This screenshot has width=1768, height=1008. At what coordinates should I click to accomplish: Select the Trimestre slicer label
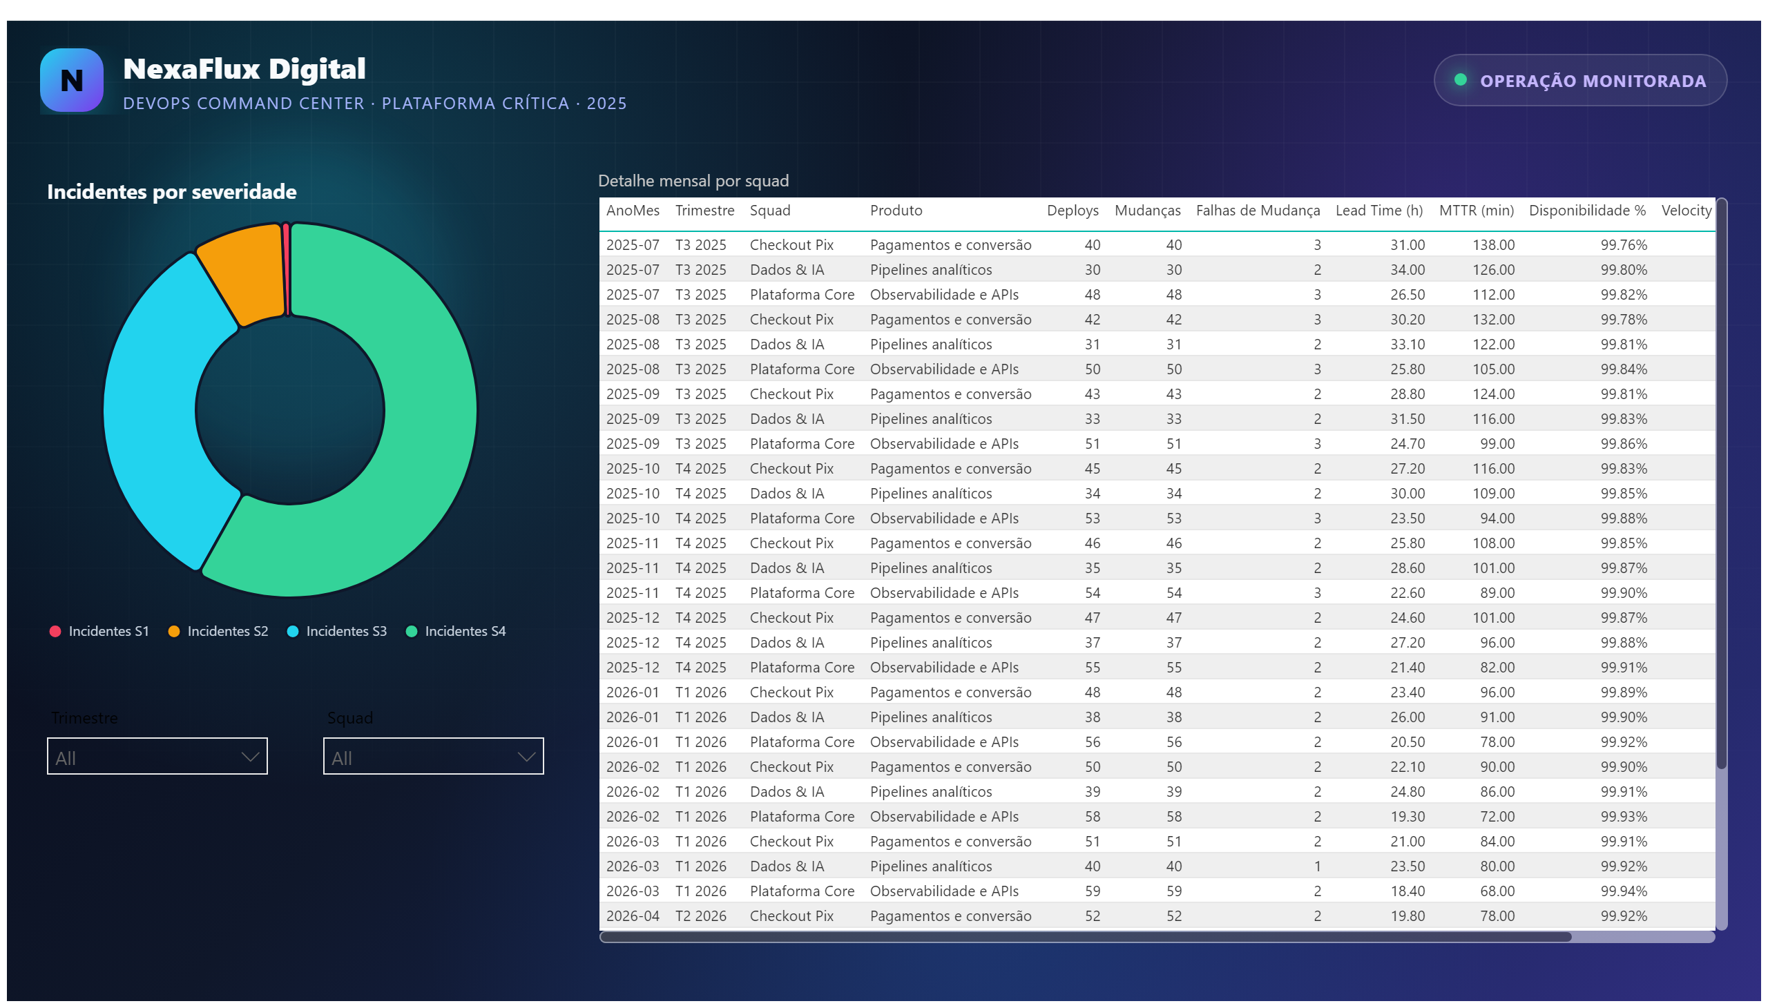coord(84,718)
